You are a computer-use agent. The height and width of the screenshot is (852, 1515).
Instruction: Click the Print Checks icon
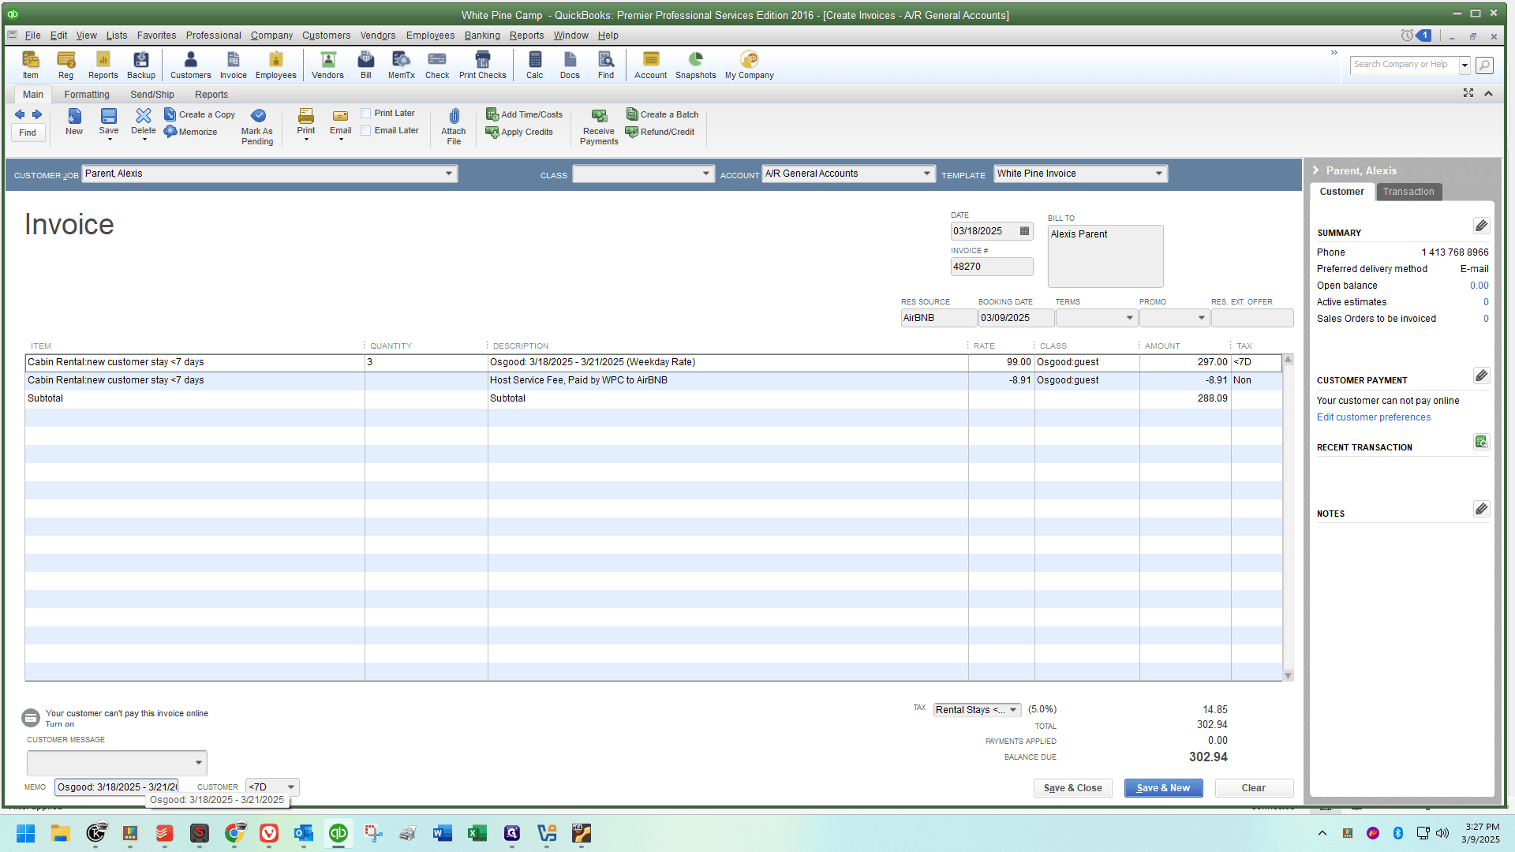(x=482, y=65)
